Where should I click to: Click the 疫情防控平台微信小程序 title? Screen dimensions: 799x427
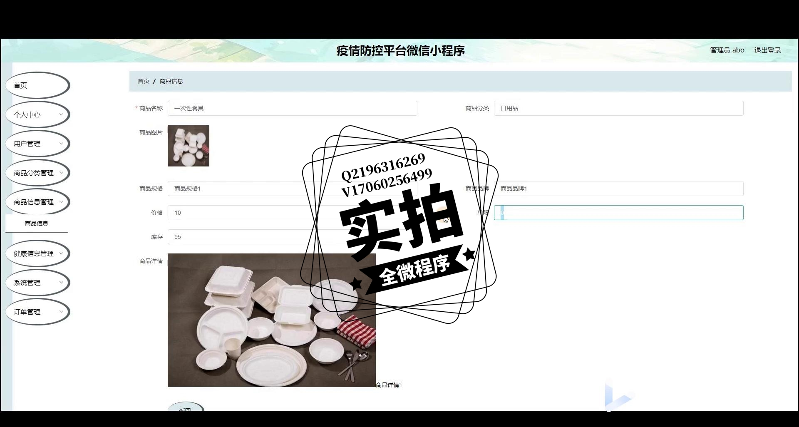click(400, 51)
